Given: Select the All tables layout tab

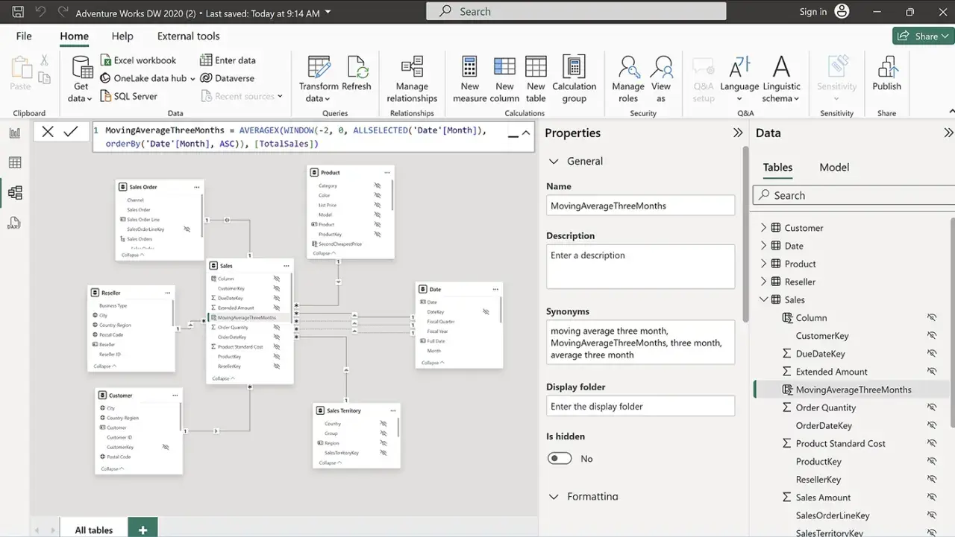Looking at the screenshot, I should 94,530.
